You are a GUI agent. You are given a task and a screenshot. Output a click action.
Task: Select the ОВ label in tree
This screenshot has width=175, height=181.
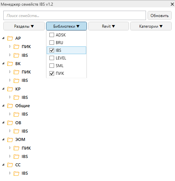[x=18, y=123]
